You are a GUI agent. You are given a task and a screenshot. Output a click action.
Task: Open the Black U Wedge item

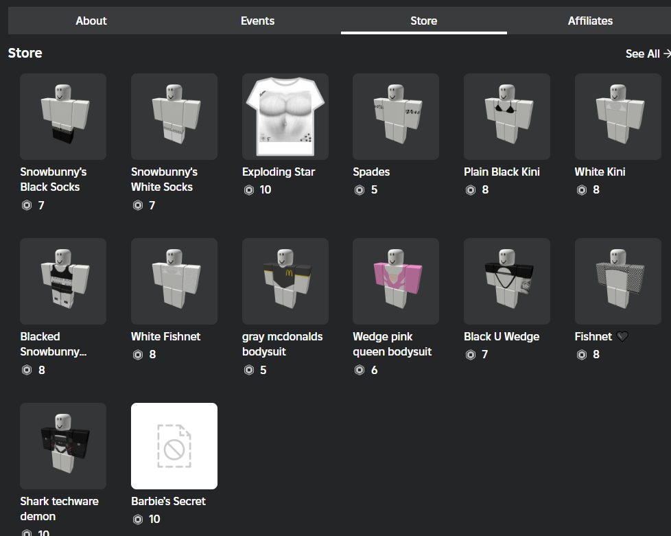(x=507, y=281)
